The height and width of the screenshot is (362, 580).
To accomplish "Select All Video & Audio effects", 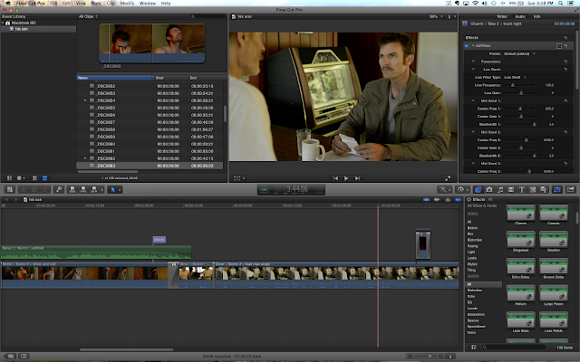I will pyautogui.click(x=482, y=205).
